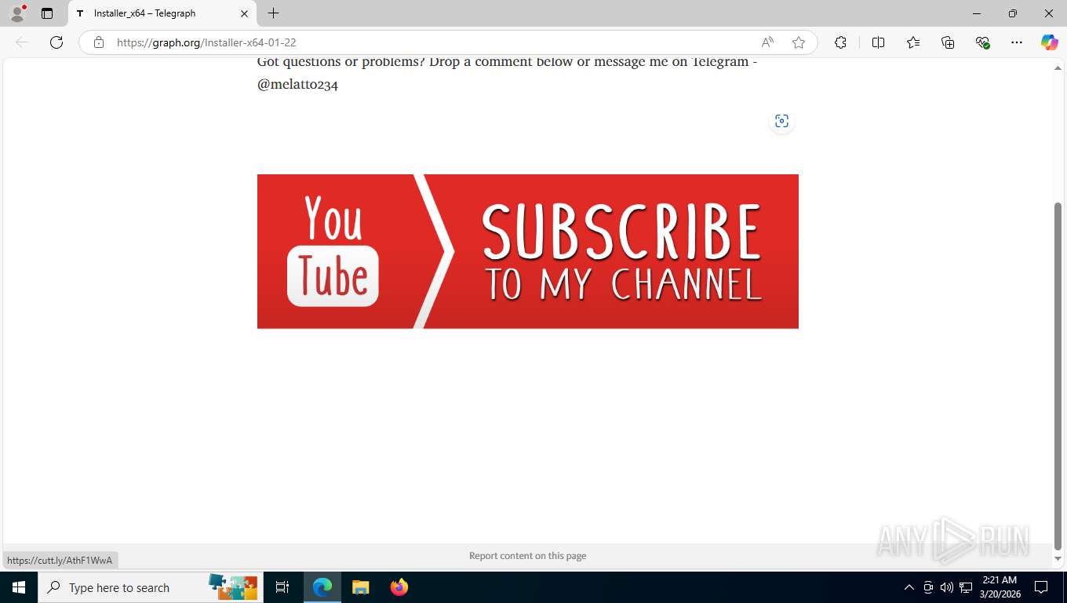Click the taskbar search box

coord(149,587)
